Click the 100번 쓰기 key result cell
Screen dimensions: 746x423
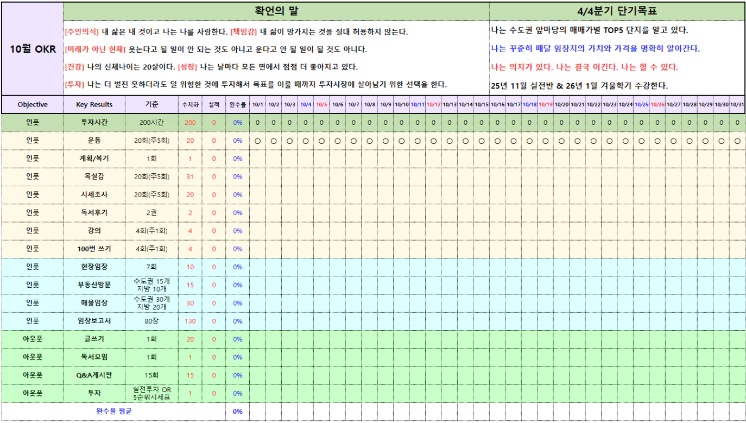94,249
